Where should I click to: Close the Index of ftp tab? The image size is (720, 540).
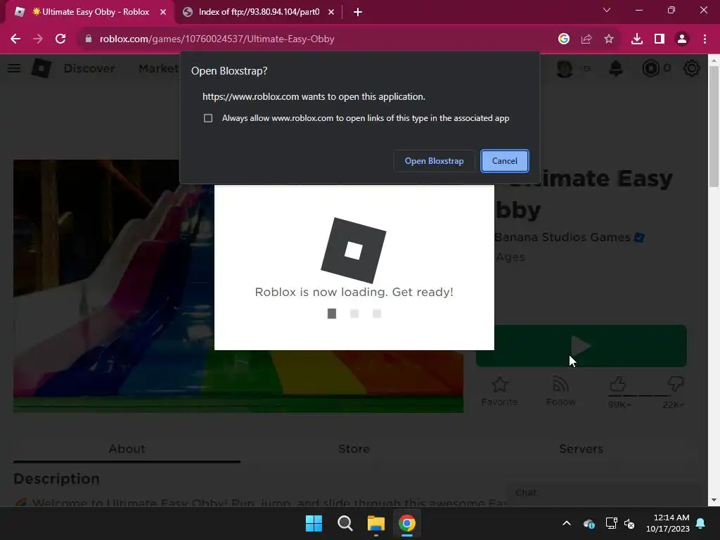tap(331, 12)
